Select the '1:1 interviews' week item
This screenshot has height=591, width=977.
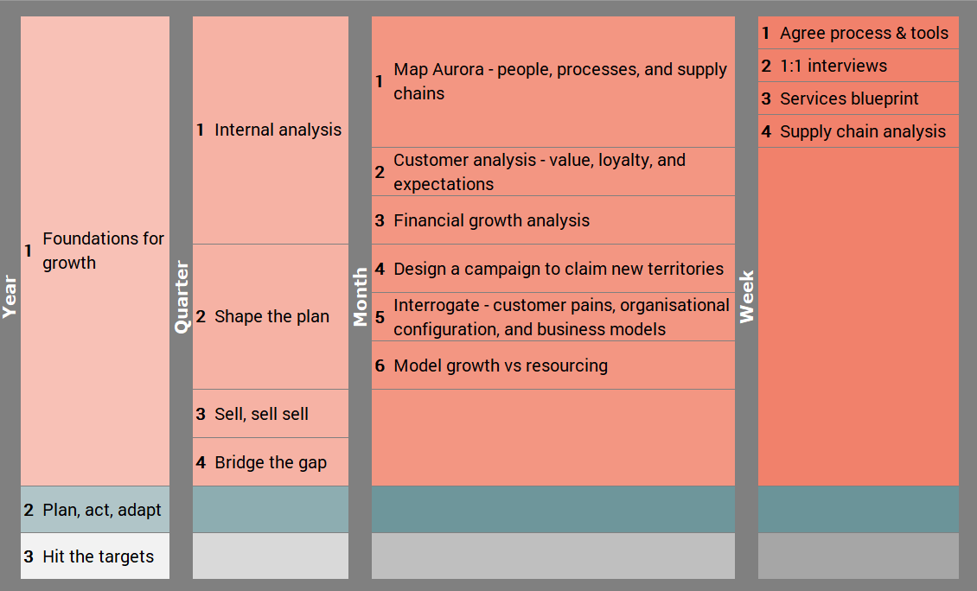point(859,66)
